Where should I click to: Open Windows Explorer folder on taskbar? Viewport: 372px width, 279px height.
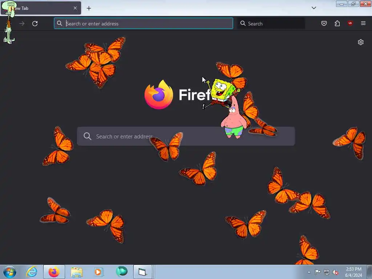point(76,272)
